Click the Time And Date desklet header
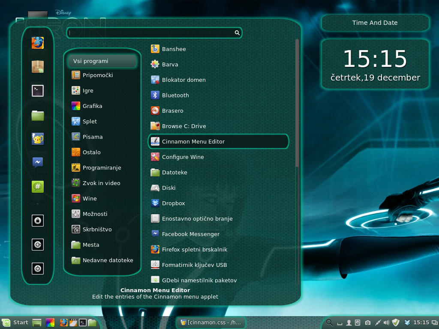The image size is (439, 329). pyautogui.click(x=375, y=23)
